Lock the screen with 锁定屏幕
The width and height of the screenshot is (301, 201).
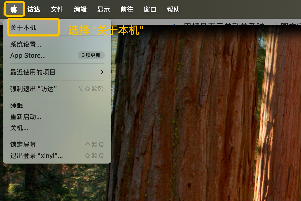(23, 145)
